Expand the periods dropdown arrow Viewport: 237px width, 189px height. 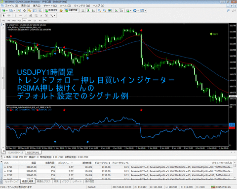coord(138,11)
